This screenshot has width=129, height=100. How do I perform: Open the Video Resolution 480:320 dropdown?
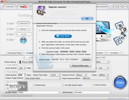(x=95, y=78)
